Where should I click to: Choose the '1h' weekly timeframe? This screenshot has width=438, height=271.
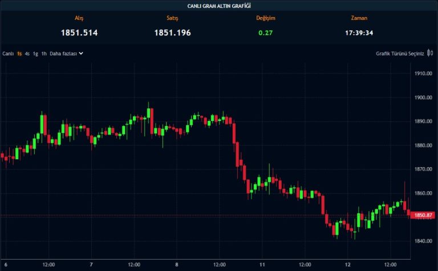(44, 54)
